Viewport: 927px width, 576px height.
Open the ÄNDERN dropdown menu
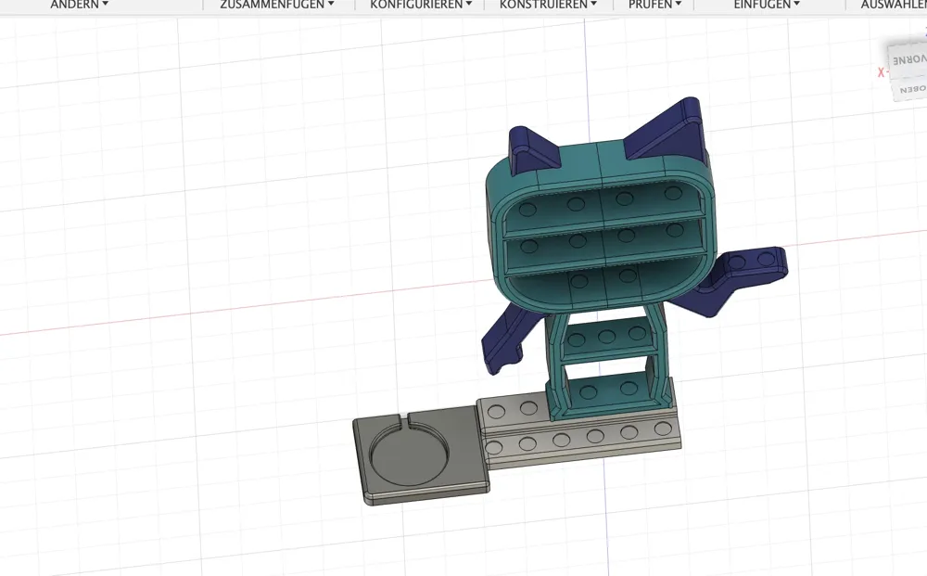79,4
